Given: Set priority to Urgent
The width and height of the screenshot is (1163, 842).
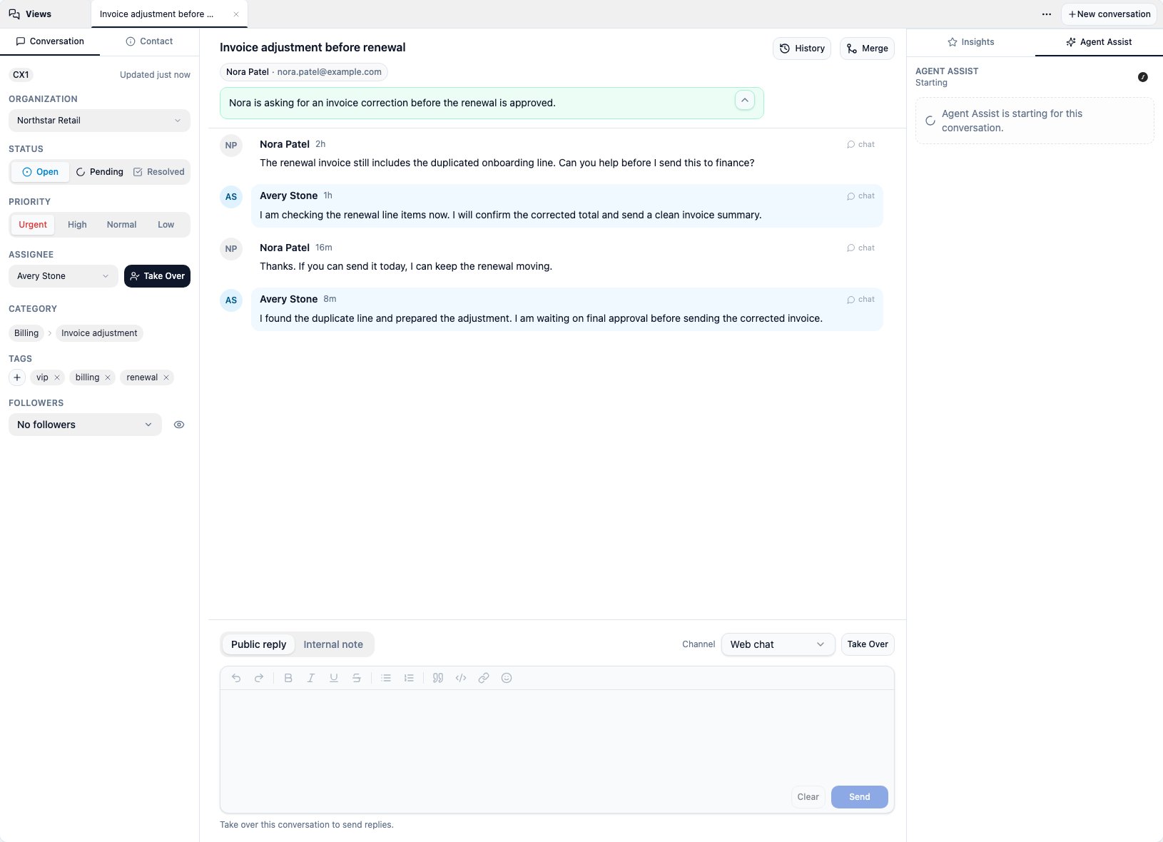Looking at the screenshot, I should pos(33,225).
